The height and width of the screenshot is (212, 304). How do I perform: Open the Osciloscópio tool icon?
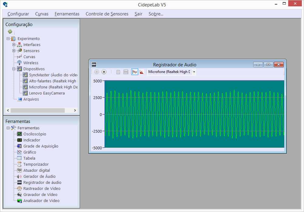pyautogui.click(x=19, y=134)
